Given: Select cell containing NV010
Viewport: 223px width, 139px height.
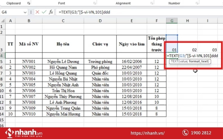Looking at the screenshot, I should 29,114.
